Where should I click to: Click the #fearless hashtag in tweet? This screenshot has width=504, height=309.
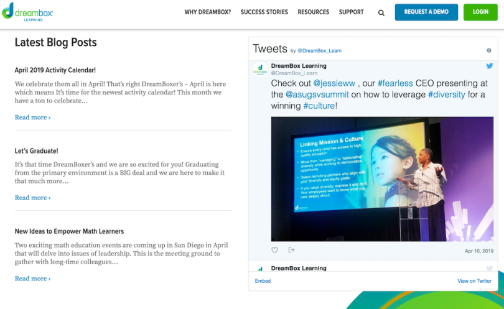click(x=396, y=83)
